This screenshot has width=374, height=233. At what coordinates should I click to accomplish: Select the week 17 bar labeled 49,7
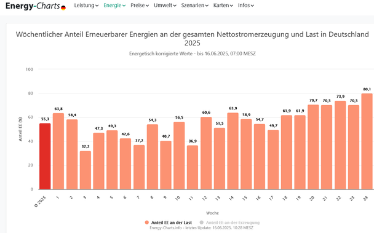(273, 160)
